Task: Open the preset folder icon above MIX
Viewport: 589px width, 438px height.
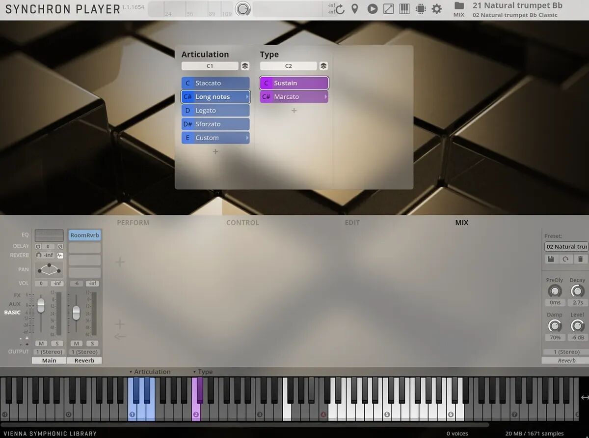Action: click(x=459, y=6)
